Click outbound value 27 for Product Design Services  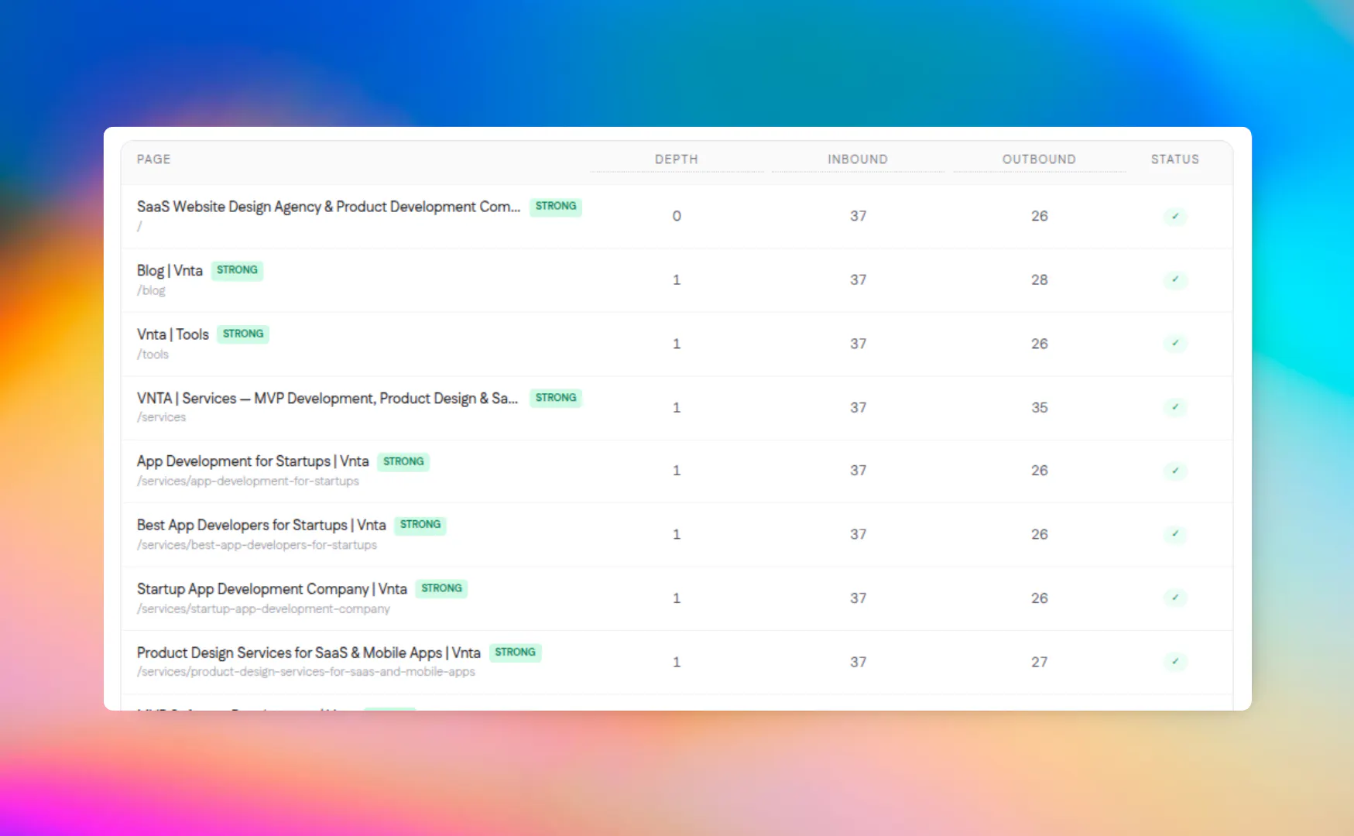tap(1039, 662)
